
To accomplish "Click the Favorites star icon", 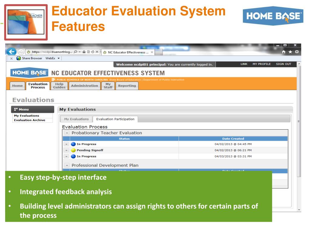I will tap(290, 52).
